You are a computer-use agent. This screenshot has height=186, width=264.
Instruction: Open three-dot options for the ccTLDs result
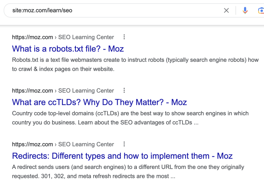124,90
